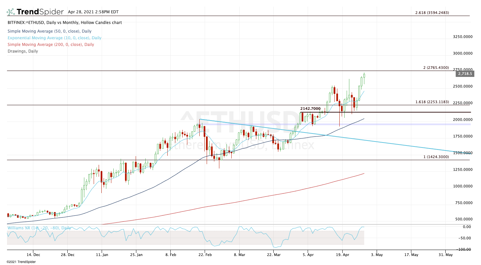481x265 pixels.
Task: Click the TrendSpider brand name text
Action: click(40, 12)
